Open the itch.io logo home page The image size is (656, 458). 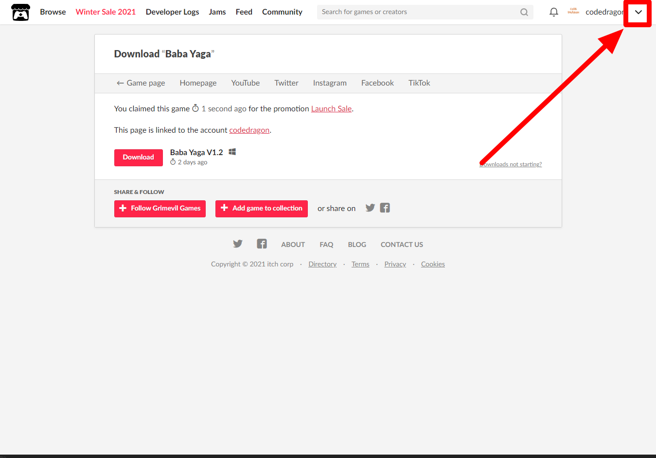click(20, 12)
